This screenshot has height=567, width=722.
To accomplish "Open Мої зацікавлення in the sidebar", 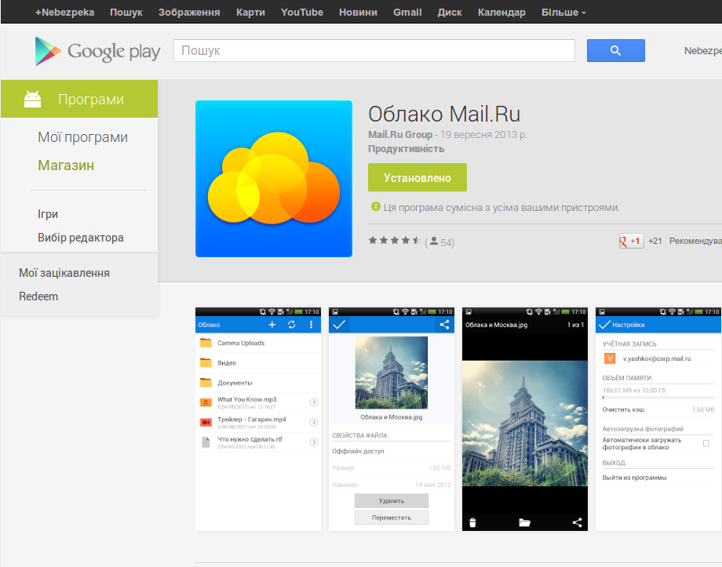I will coord(64,273).
